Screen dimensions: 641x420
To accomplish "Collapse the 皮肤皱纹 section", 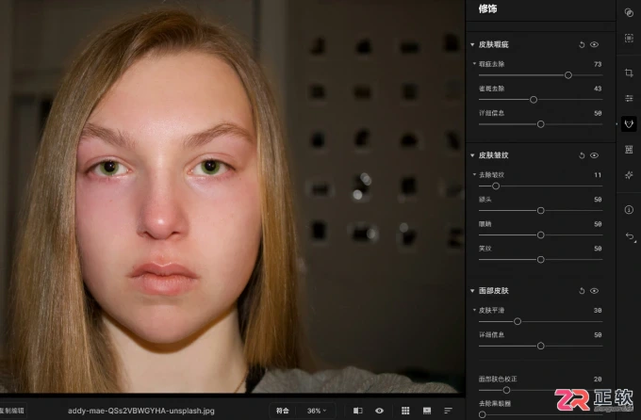I will click(472, 155).
